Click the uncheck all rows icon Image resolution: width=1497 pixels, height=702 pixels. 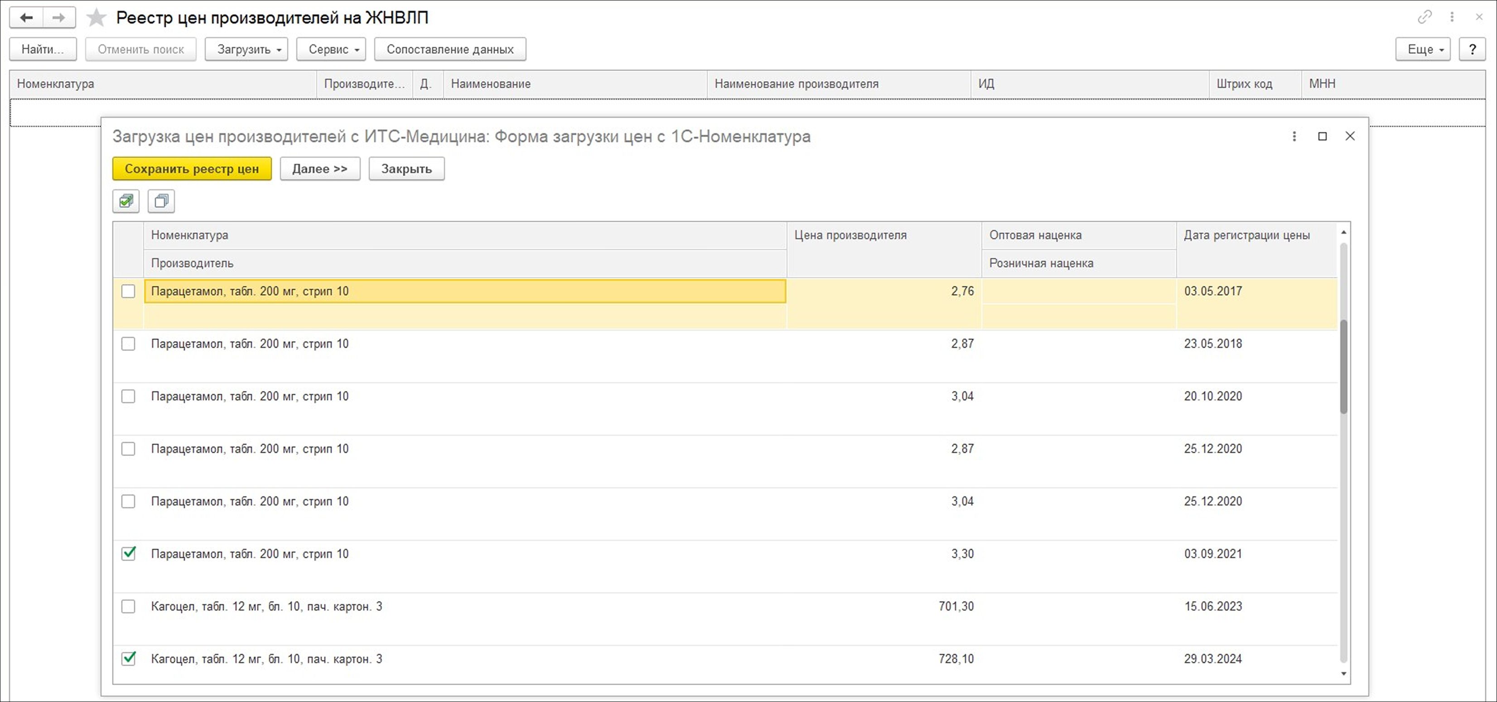161,201
